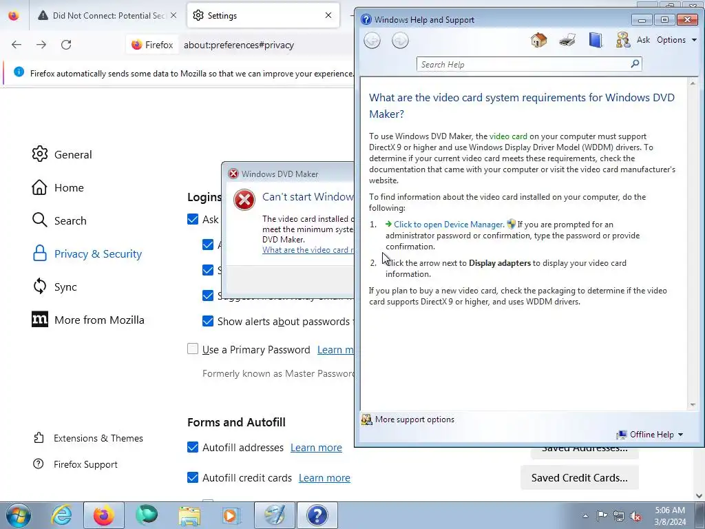
Task: Click the taskbar clock showing 5:06 AM
Action: point(670,516)
